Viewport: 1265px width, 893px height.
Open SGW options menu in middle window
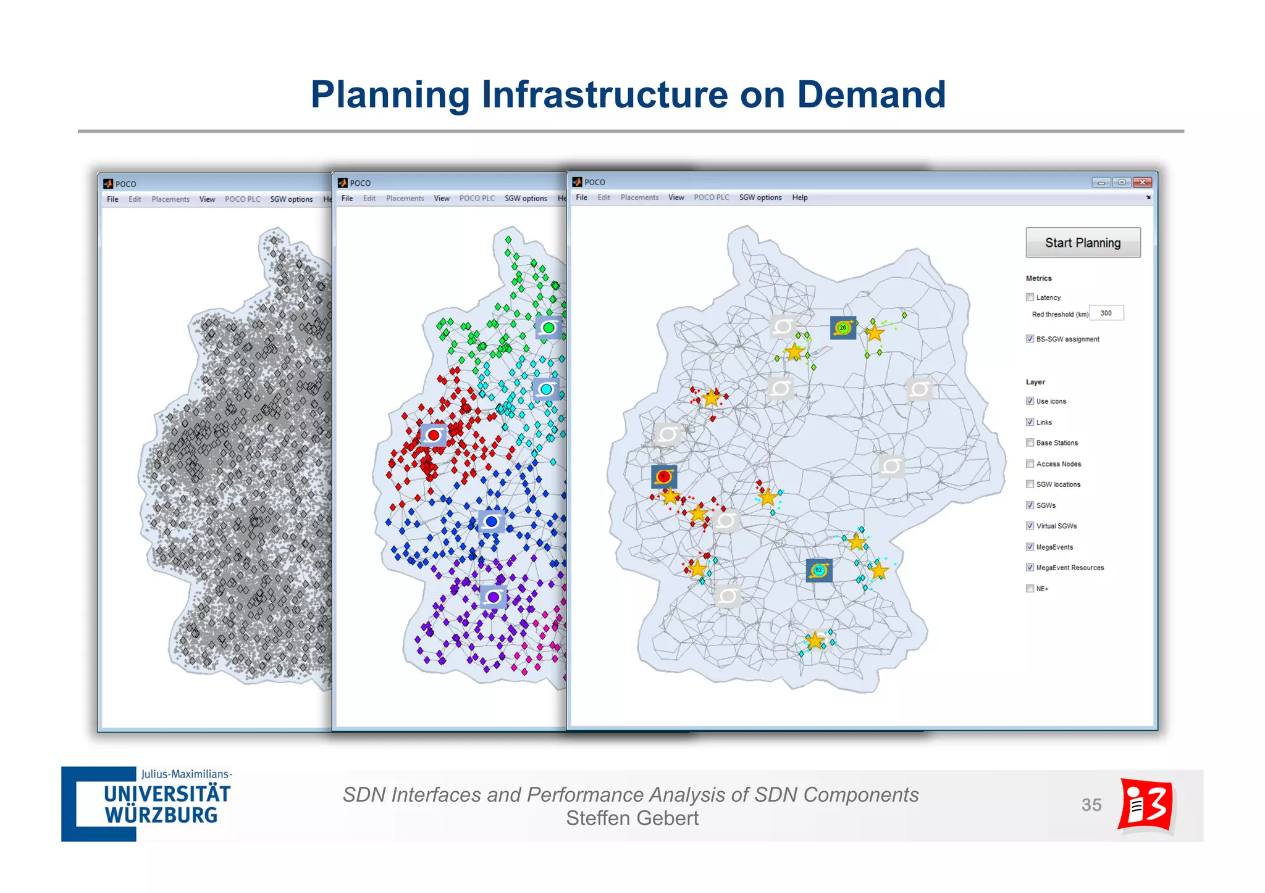pyautogui.click(x=526, y=198)
